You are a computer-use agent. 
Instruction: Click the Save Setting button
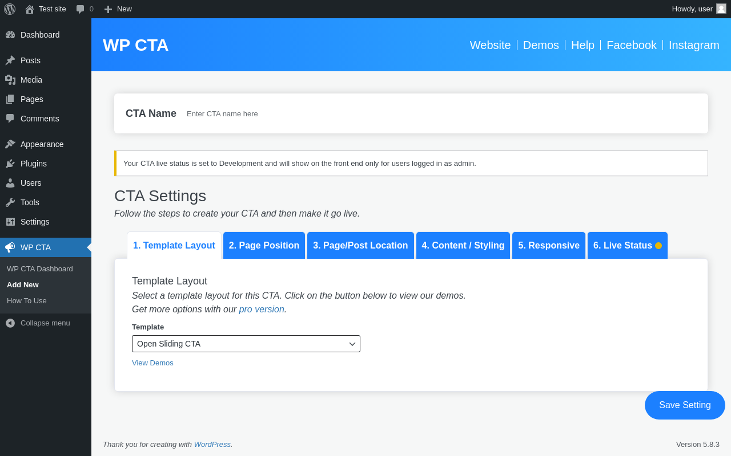pos(685,405)
